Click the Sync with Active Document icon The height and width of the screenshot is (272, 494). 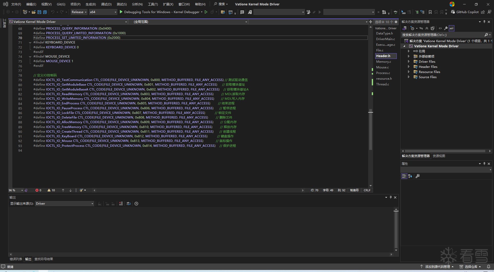(x=421, y=28)
